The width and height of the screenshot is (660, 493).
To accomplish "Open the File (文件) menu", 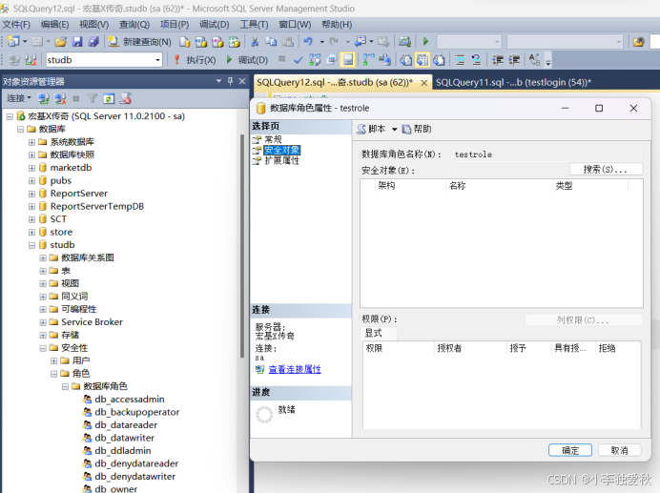I will pyautogui.click(x=16, y=25).
